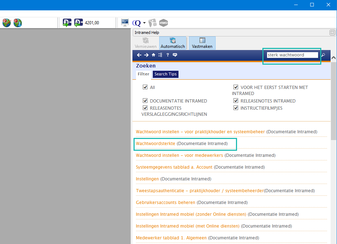This screenshot has width=337, height=244.
Task: Go back using the left arrow
Action: (x=139, y=55)
